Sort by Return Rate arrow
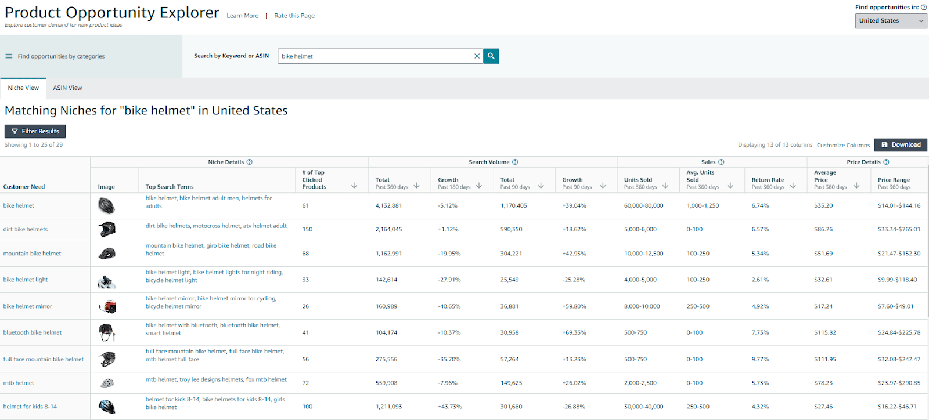This screenshot has height=420, width=929. pyautogui.click(x=793, y=186)
